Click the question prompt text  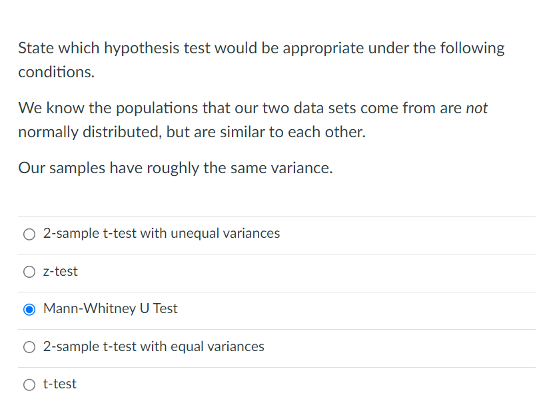tap(262, 60)
